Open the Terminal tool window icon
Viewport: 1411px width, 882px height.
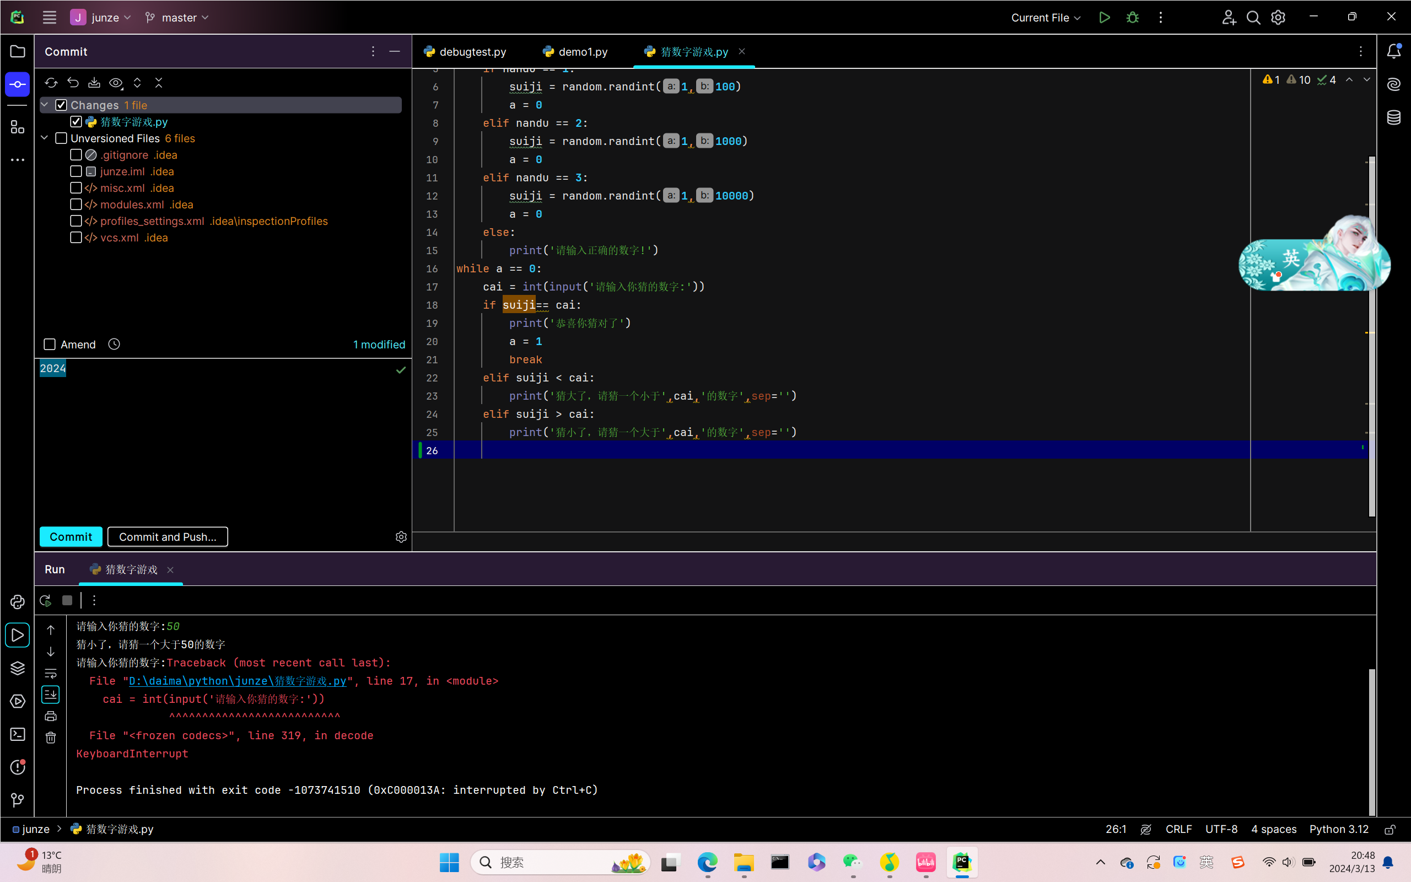(18, 734)
